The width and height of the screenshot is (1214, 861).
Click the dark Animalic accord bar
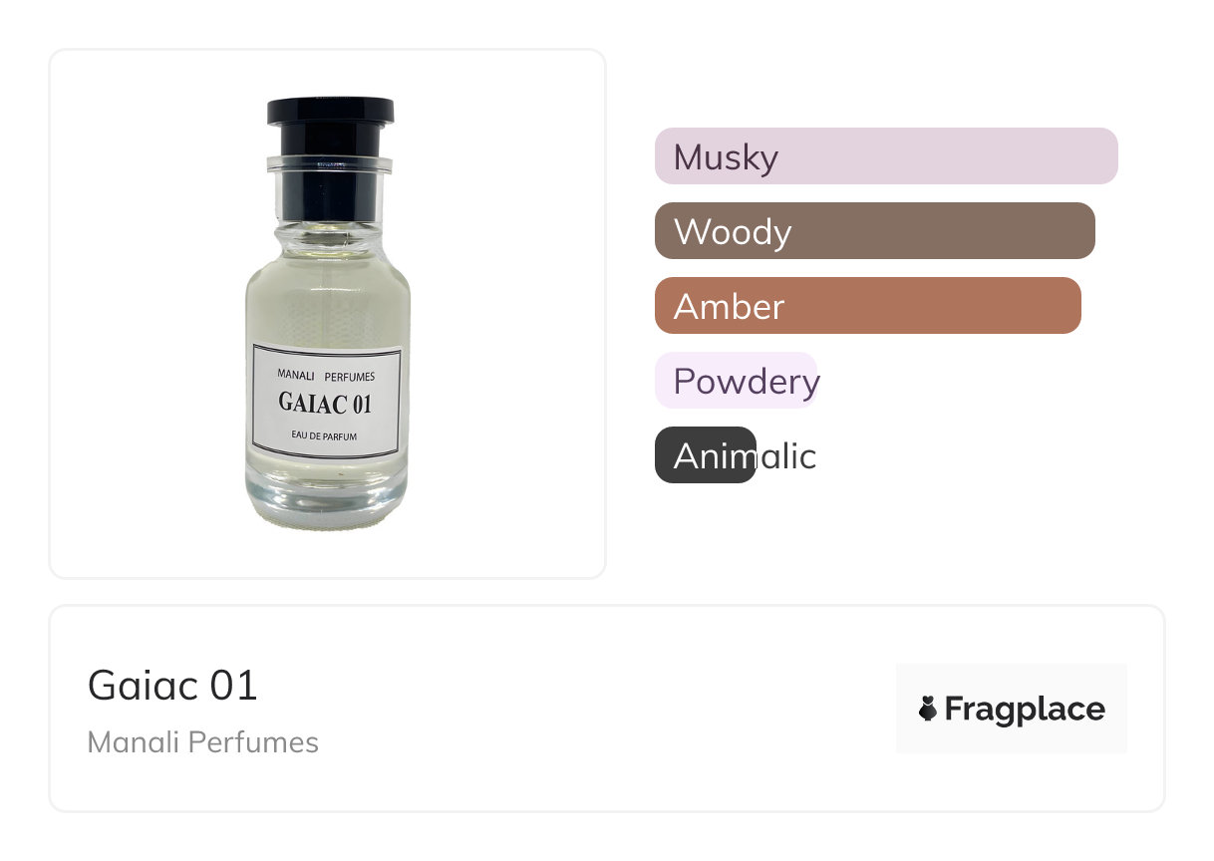click(705, 455)
